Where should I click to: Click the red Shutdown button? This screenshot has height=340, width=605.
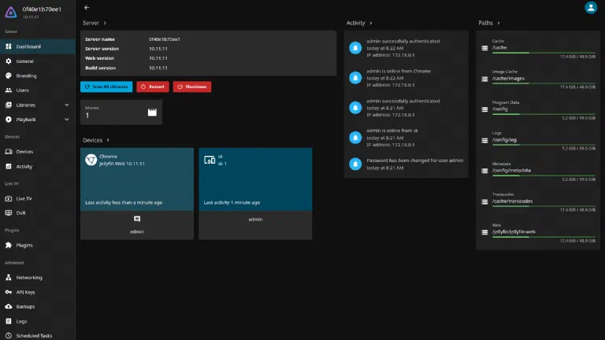click(x=192, y=87)
